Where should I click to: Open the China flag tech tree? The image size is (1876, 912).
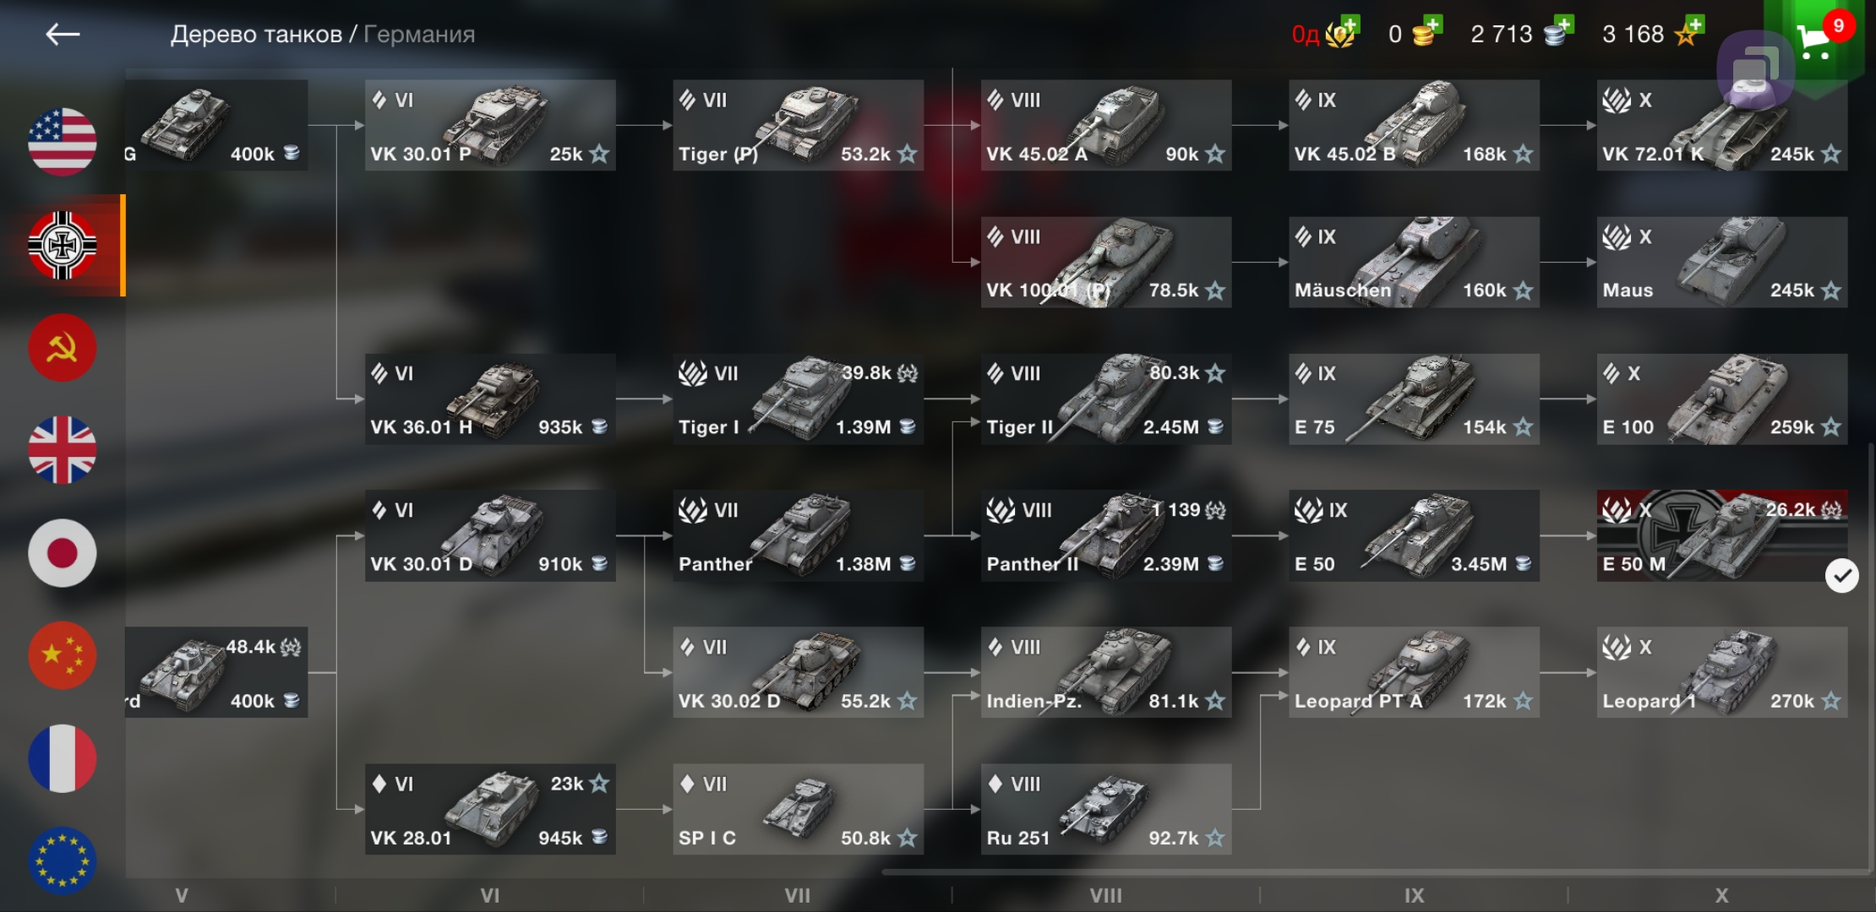(x=63, y=655)
